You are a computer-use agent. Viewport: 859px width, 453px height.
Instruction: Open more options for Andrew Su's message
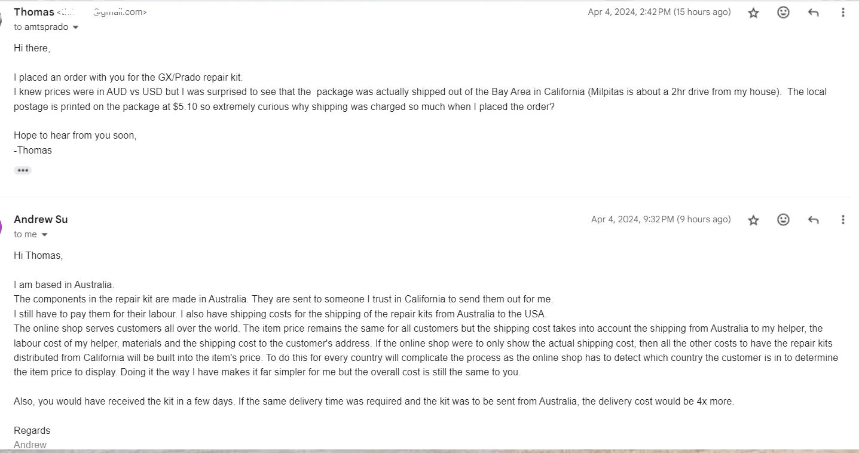(843, 220)
